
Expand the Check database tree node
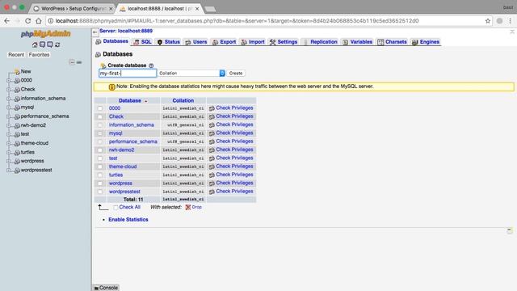9,90
